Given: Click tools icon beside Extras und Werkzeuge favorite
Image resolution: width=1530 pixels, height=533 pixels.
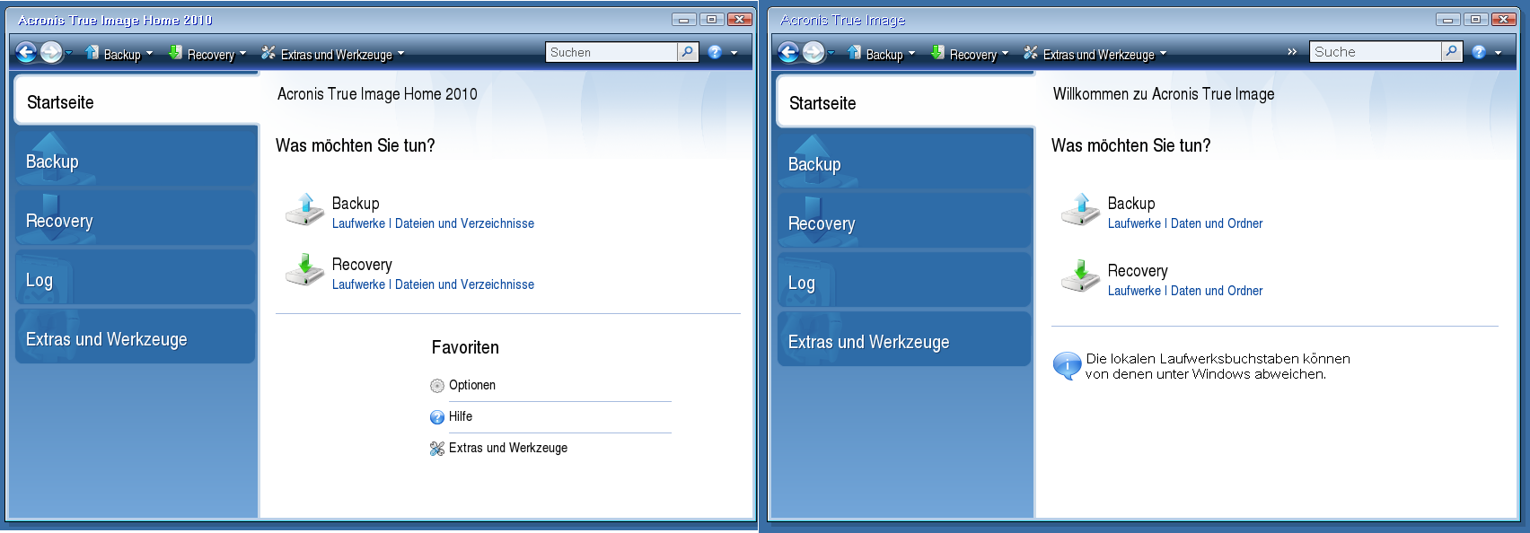Looking at the screenshot, I should [x=437, y=449].
